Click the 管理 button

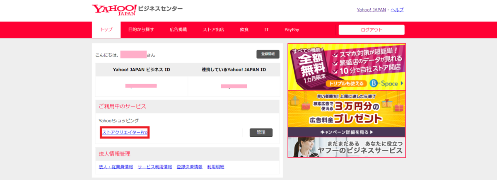pos(261,133)
